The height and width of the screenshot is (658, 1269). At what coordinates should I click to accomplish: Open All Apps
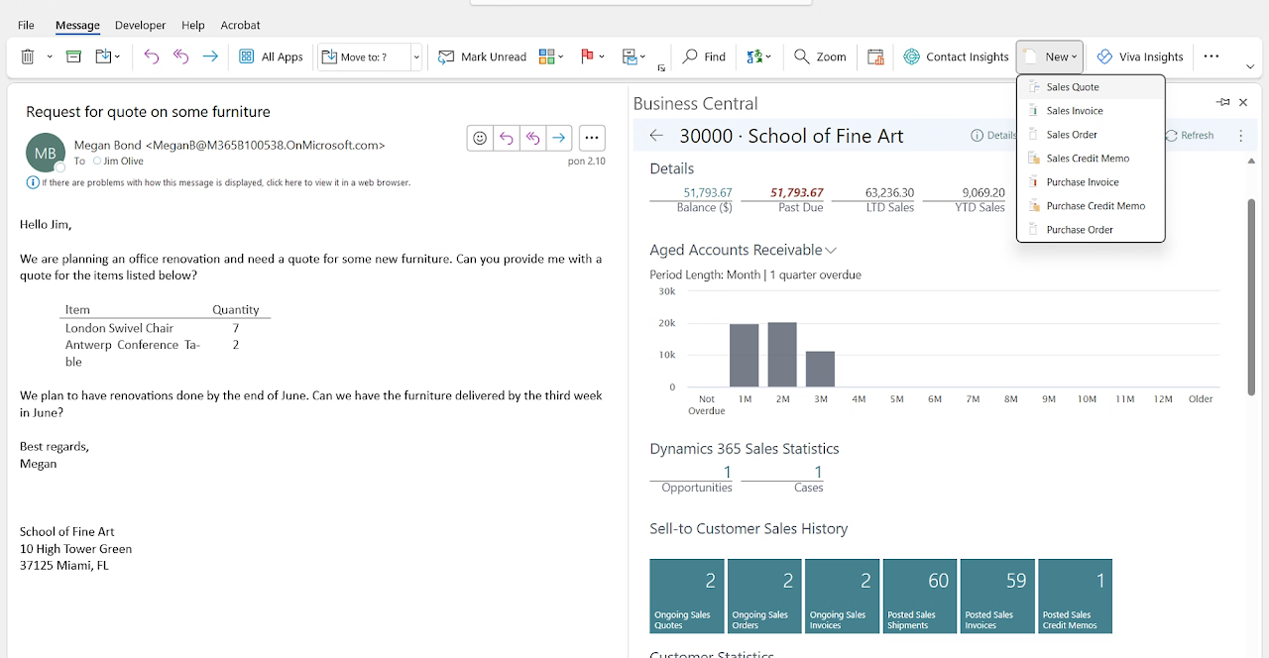pyautogui.click(x=271, y=56)
